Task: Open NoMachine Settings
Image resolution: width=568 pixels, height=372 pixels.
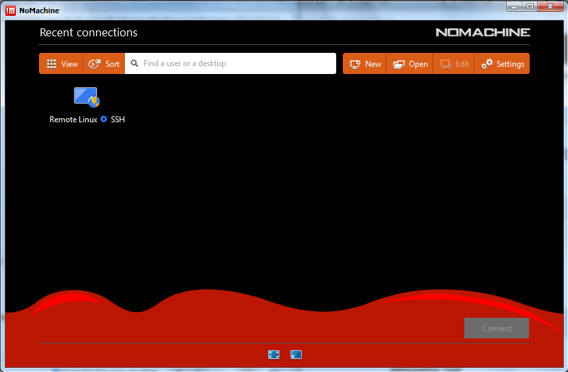Action: pos(502,63)
